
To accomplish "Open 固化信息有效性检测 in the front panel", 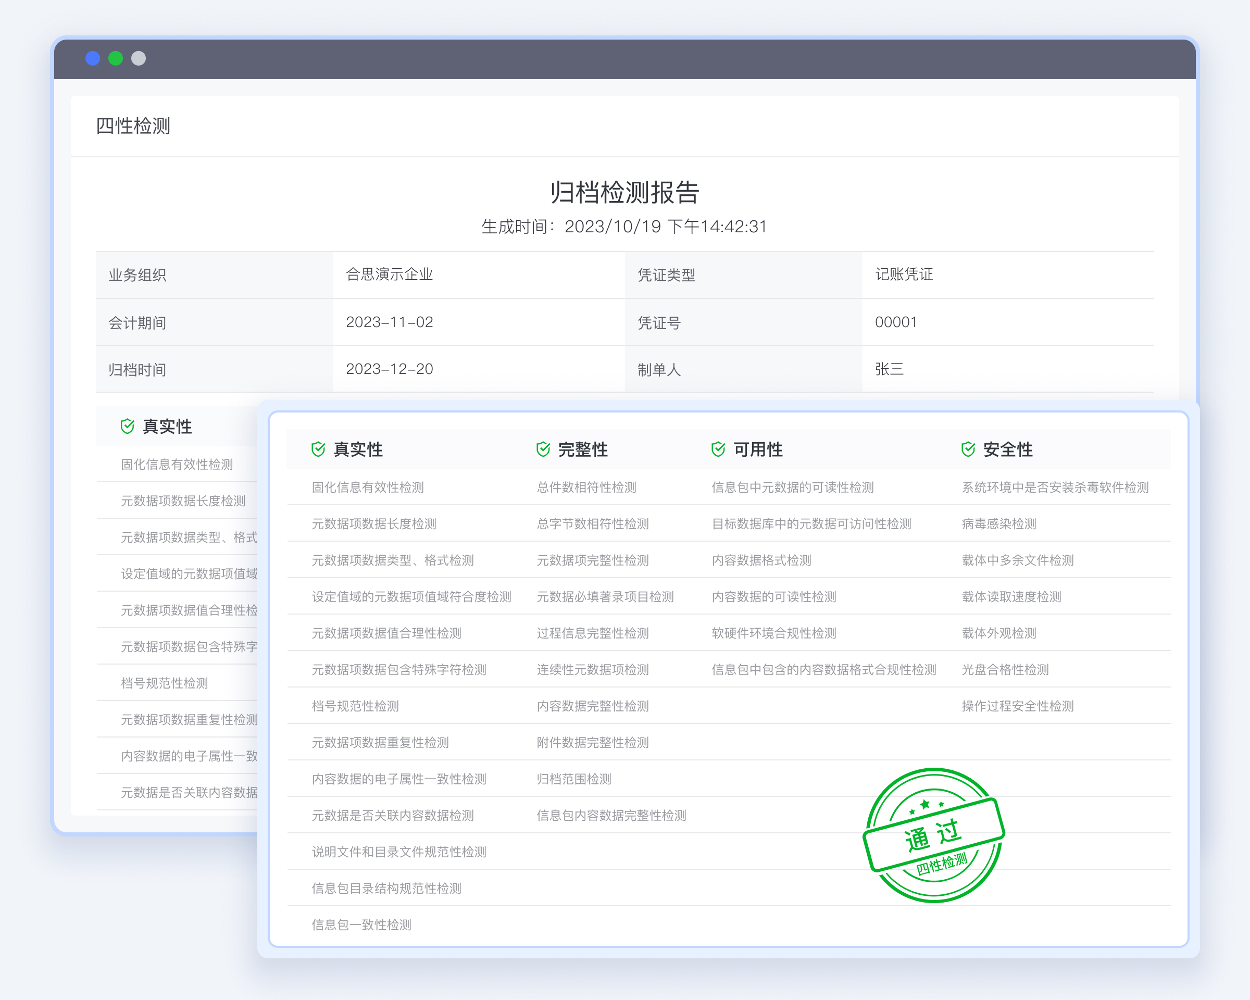I will coord(368,488).
